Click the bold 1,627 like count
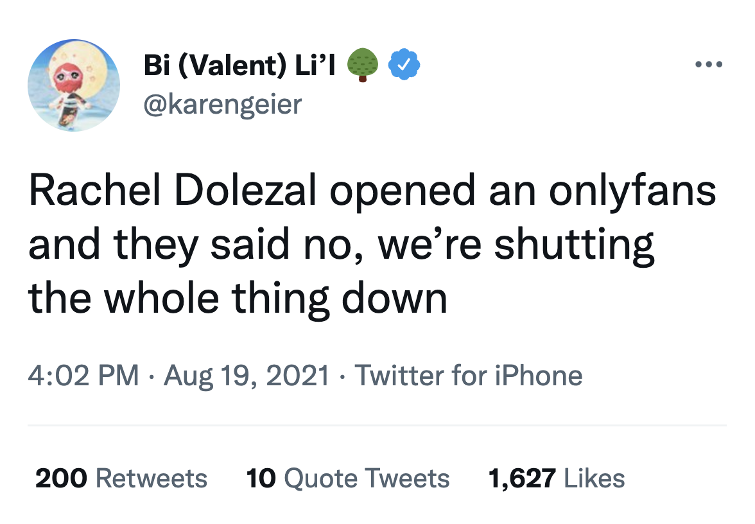 pos(521,478)
